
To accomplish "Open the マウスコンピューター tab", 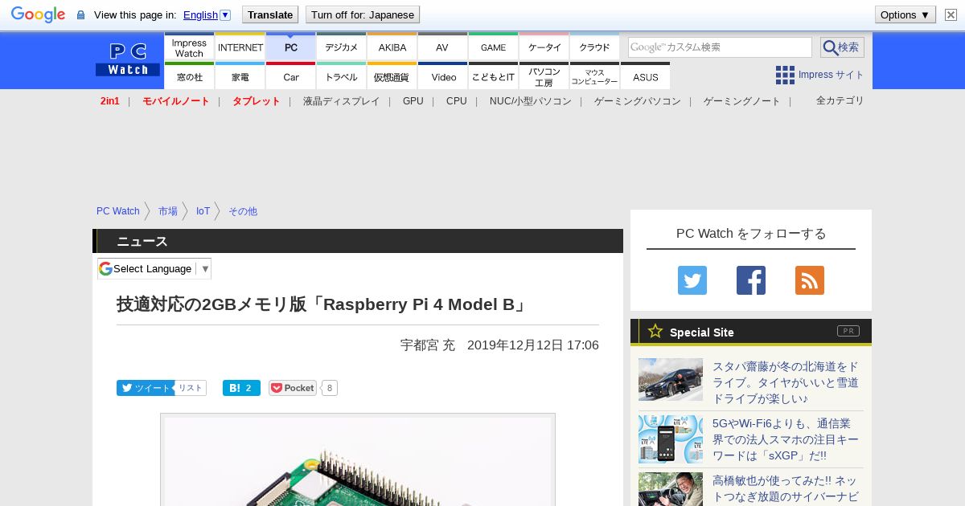I will 595,76.
